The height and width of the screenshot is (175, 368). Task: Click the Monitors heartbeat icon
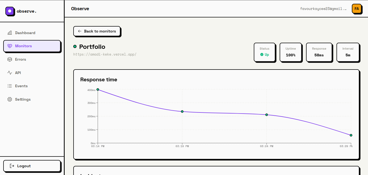(x=10, y=46)
